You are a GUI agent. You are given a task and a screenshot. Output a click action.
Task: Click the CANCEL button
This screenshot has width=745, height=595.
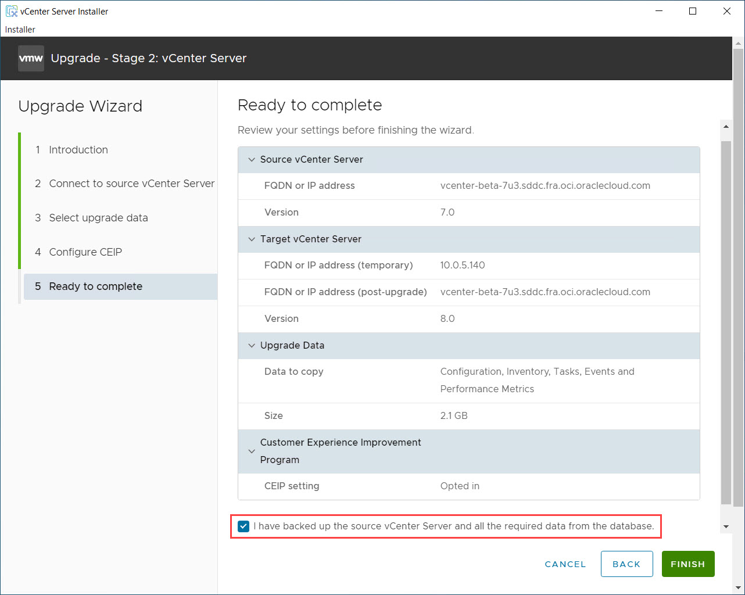(x=565, y=564)
